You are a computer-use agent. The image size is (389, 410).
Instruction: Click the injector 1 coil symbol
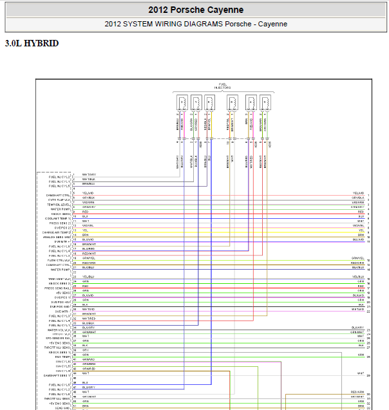coord(196,102)
